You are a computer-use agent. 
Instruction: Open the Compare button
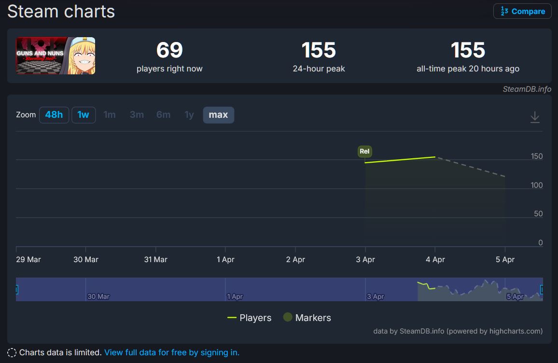click(522, 11)
